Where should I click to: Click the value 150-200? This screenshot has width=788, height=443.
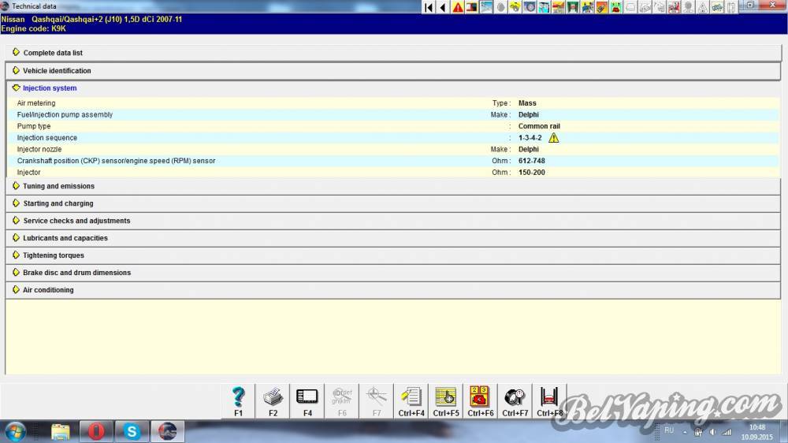(x=532, y=173)
